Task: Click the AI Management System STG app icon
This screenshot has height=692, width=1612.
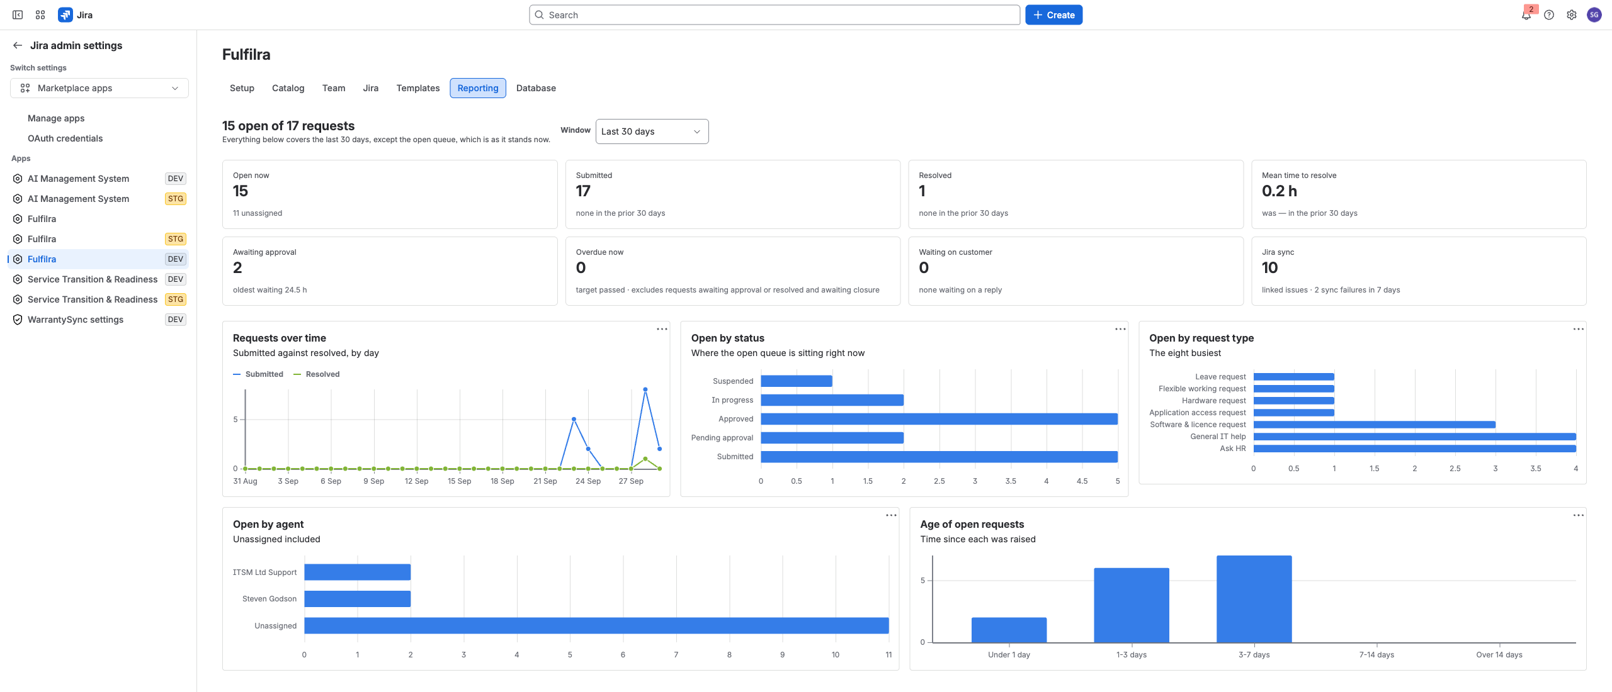Action: pyautogui.click(x=18, y=199)
